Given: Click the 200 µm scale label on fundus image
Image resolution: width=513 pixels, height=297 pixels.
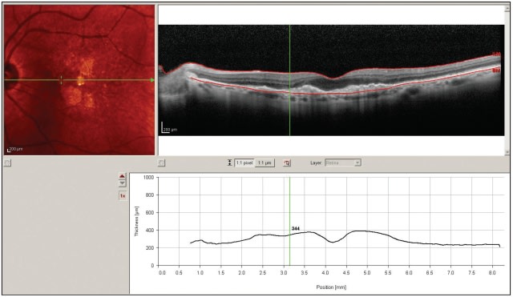Looking at the screenshot, I should click(x=16, y=149).
